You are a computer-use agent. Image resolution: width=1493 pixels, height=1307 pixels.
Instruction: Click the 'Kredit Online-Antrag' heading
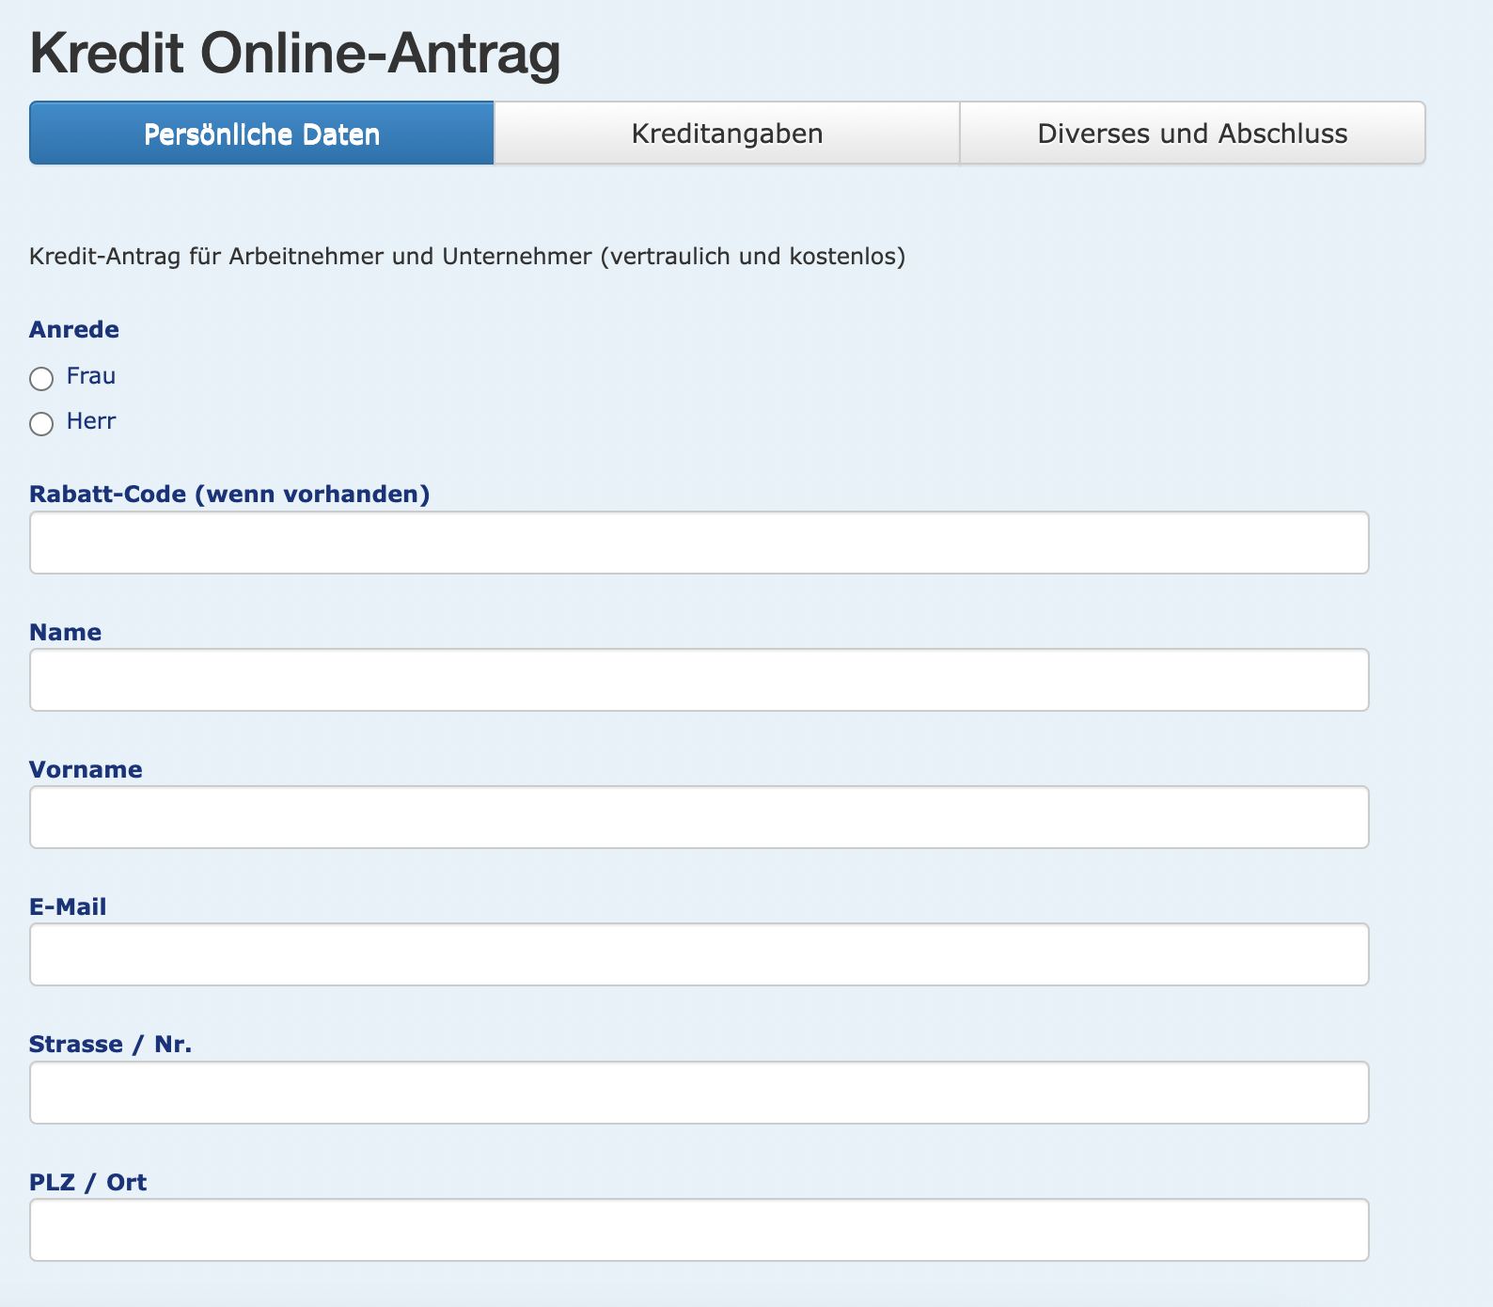click(x=295, y=55)
